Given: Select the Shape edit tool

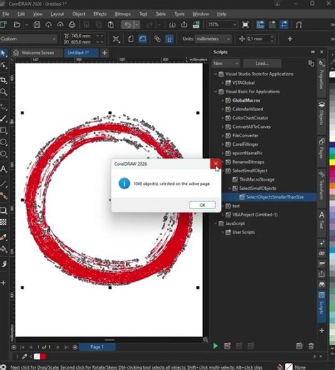Looking at the screenshot, I should pos(4,65).
